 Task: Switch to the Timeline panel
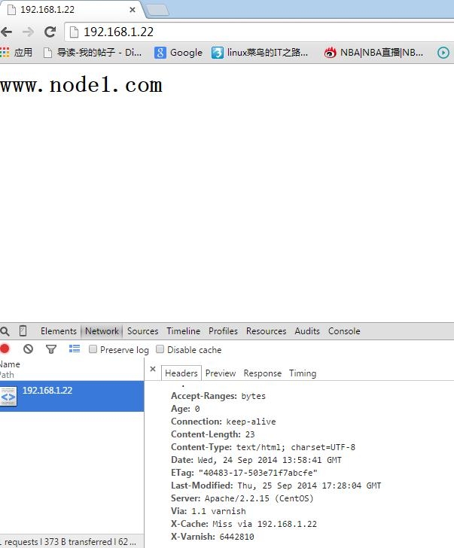click(x=183, y=331)
